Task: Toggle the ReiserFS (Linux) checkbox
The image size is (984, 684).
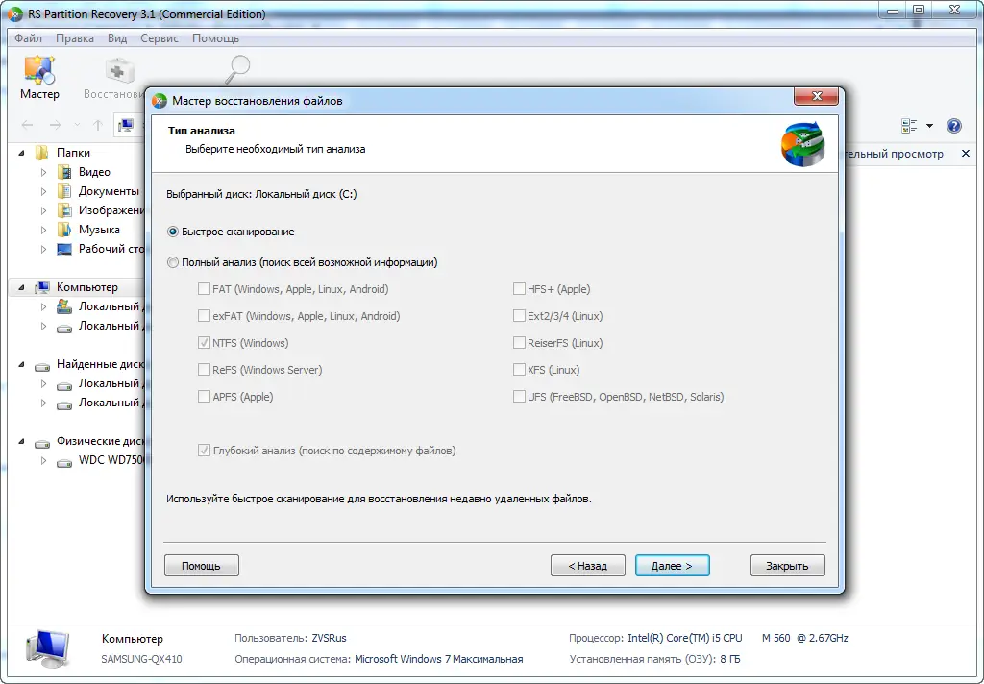Action: click(x=519, y=343)
